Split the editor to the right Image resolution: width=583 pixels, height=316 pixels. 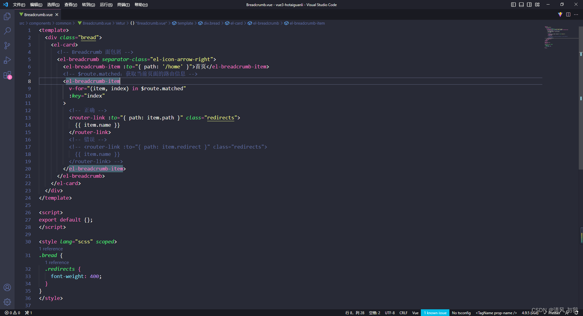click(x=568, y=15)
